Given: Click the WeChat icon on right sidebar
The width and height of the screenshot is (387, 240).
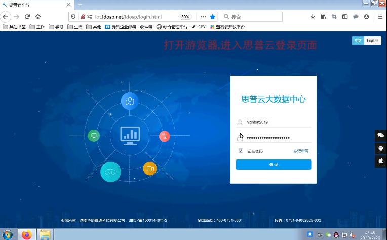Looking at the screenshot, I should point(380,135).
